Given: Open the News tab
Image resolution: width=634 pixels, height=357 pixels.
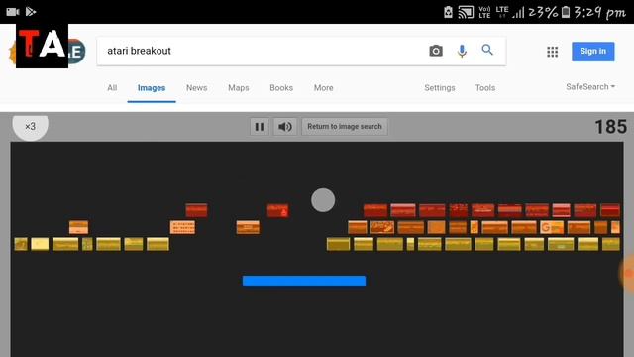Looking at the screenshot, I should coord(196,88).
